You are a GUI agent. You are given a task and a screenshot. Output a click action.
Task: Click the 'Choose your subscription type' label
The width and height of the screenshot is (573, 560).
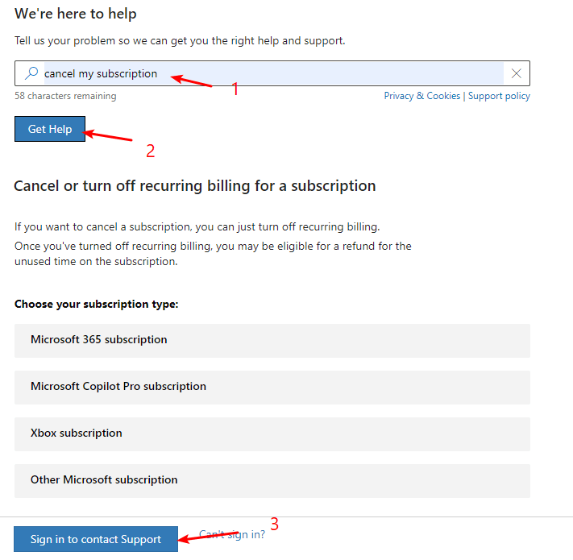97,304
